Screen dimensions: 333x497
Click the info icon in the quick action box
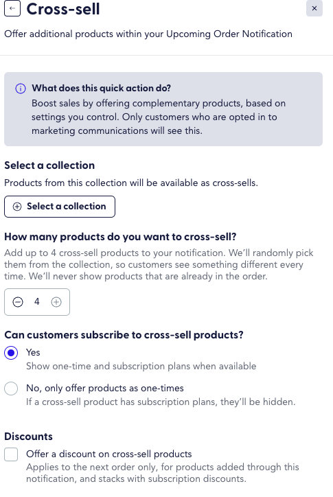pos(21,89)
